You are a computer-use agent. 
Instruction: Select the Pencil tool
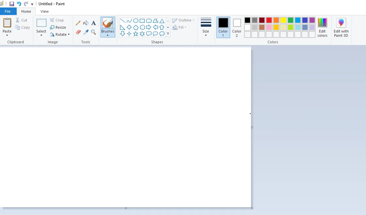[78, 23]
